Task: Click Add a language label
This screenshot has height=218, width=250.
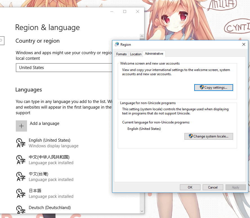Action: (44, 123)
